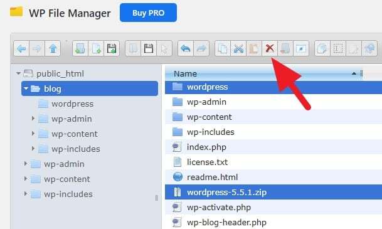Select the wp-content folder in the file list
This screenshot has width=382, height=229.
[x=273, y=117]
